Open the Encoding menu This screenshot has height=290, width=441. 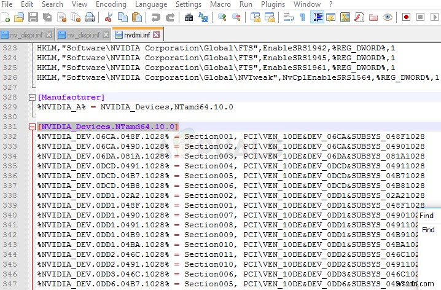click(x=111, y=4)
